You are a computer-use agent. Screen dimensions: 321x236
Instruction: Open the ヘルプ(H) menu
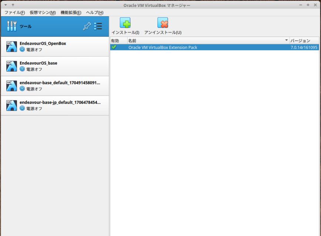coord(95,13)
